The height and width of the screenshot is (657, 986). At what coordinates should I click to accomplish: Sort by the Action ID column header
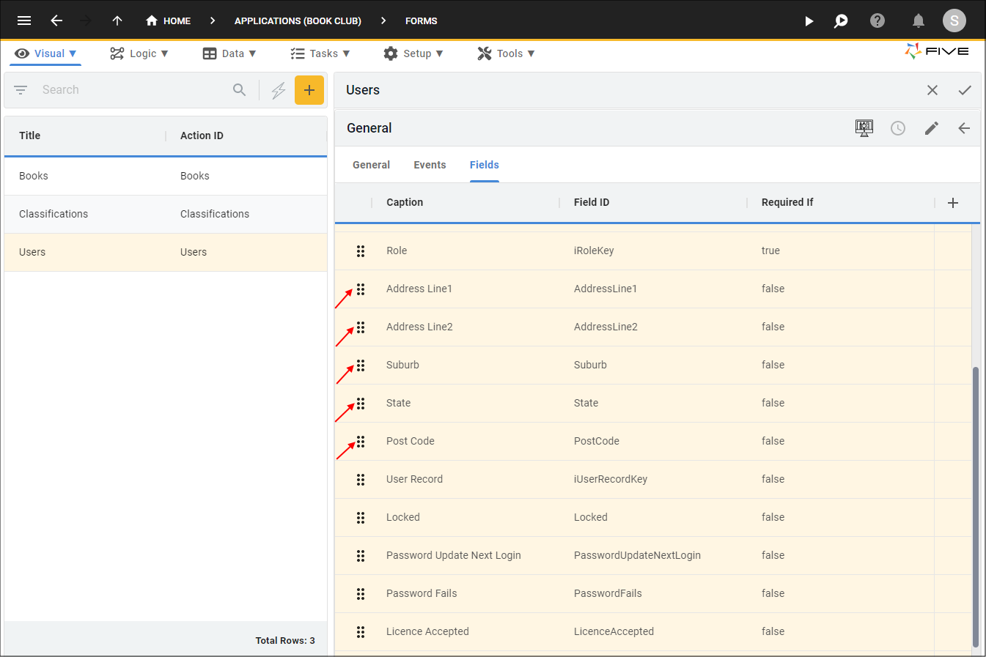(202, 136)
